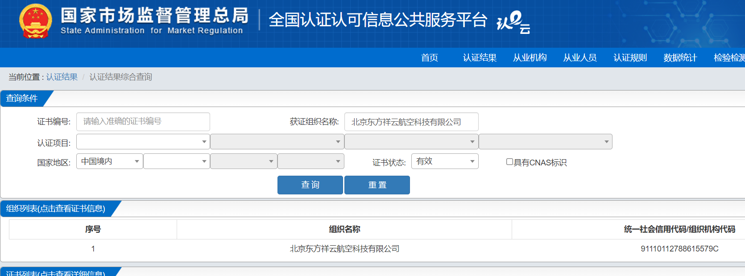Open the fourth 认证项目 dropdown
The width and height of the screenshot is (745, 276).
(x=546, y=142)
